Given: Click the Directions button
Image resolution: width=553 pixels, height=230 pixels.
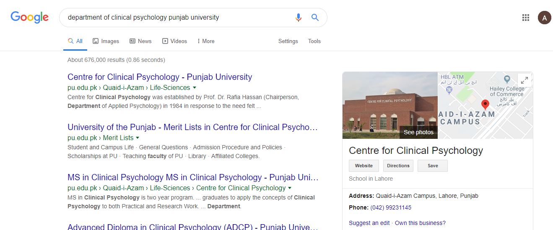Looking at the screenshot, I should point(398,166).
